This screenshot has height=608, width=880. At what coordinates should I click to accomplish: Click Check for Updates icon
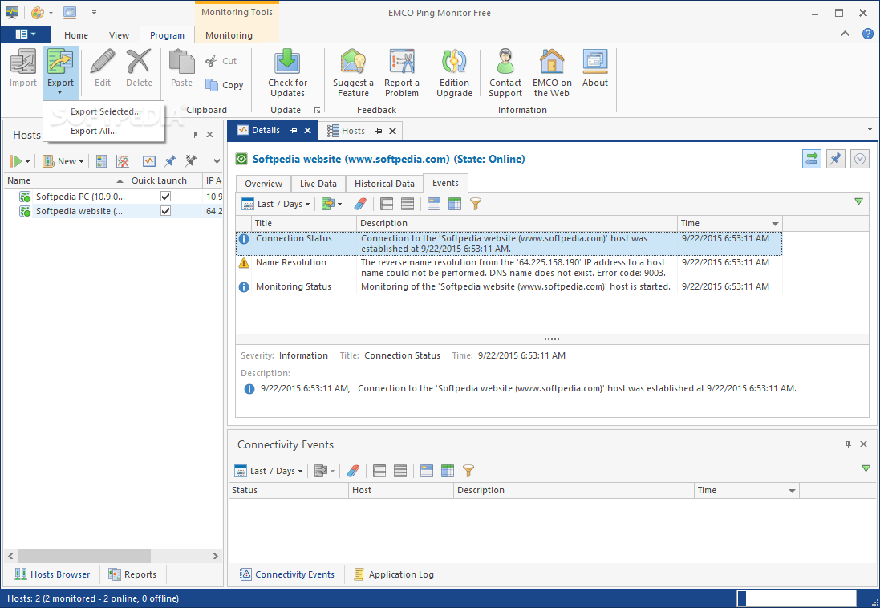[x=287, y=62]
